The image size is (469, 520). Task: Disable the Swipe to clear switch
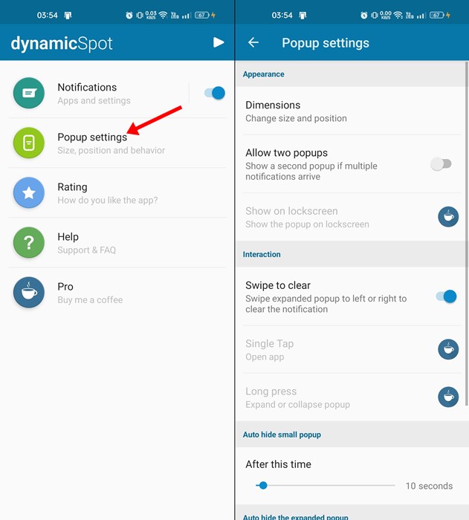click(x=447, y=296)
